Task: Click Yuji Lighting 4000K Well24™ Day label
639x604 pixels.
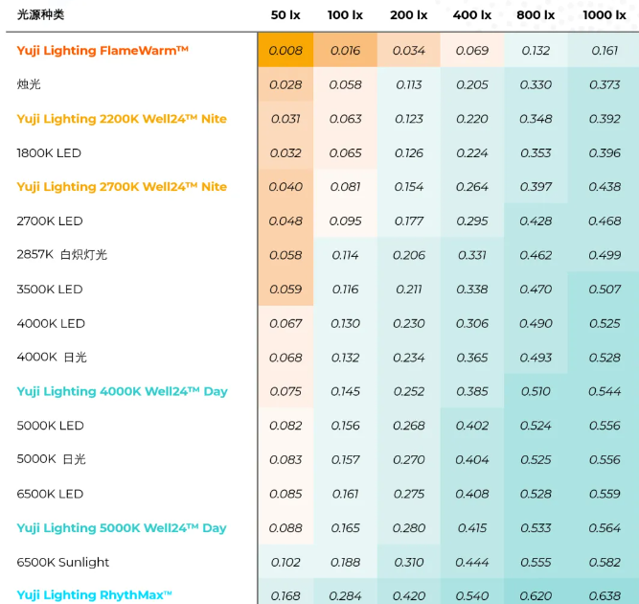Action: pyautogui.click(x=122, y=391)
